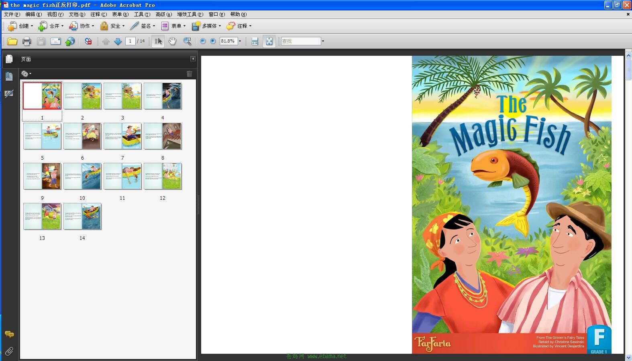The width and height of the screenshot is (632, 361).
Task: Open the 表单 (Forms) toolbar dropdown
Action: coord(173,26)
